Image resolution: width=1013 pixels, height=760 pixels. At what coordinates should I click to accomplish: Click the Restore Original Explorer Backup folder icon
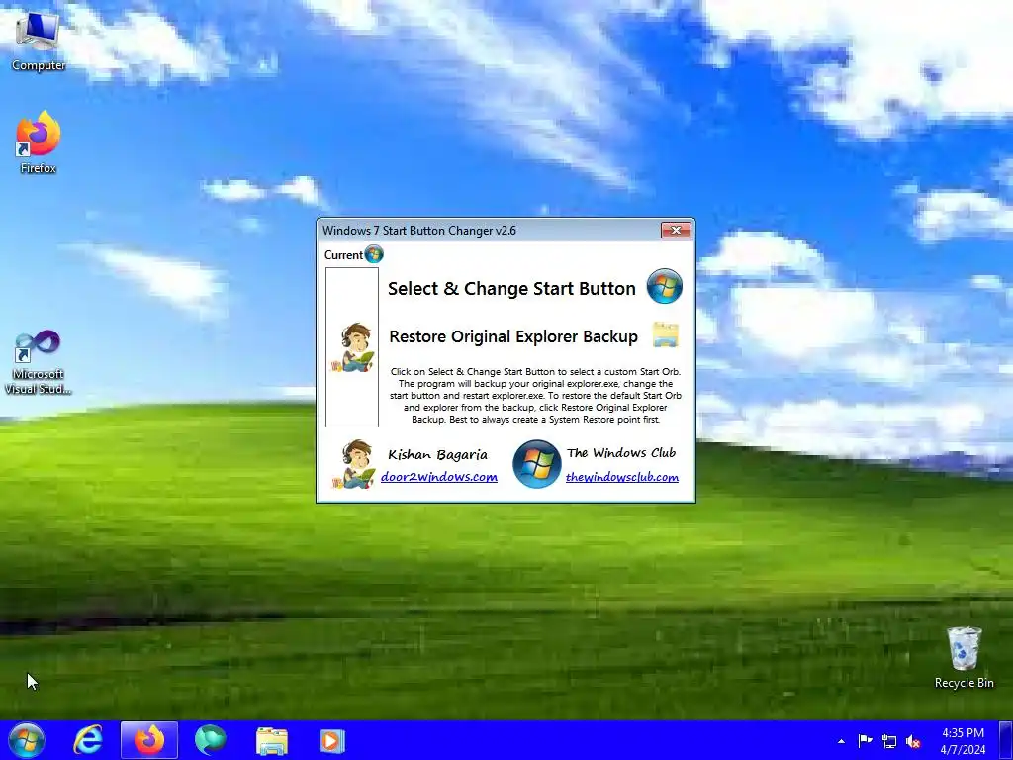pyautogui.click(x=665, y=334)
